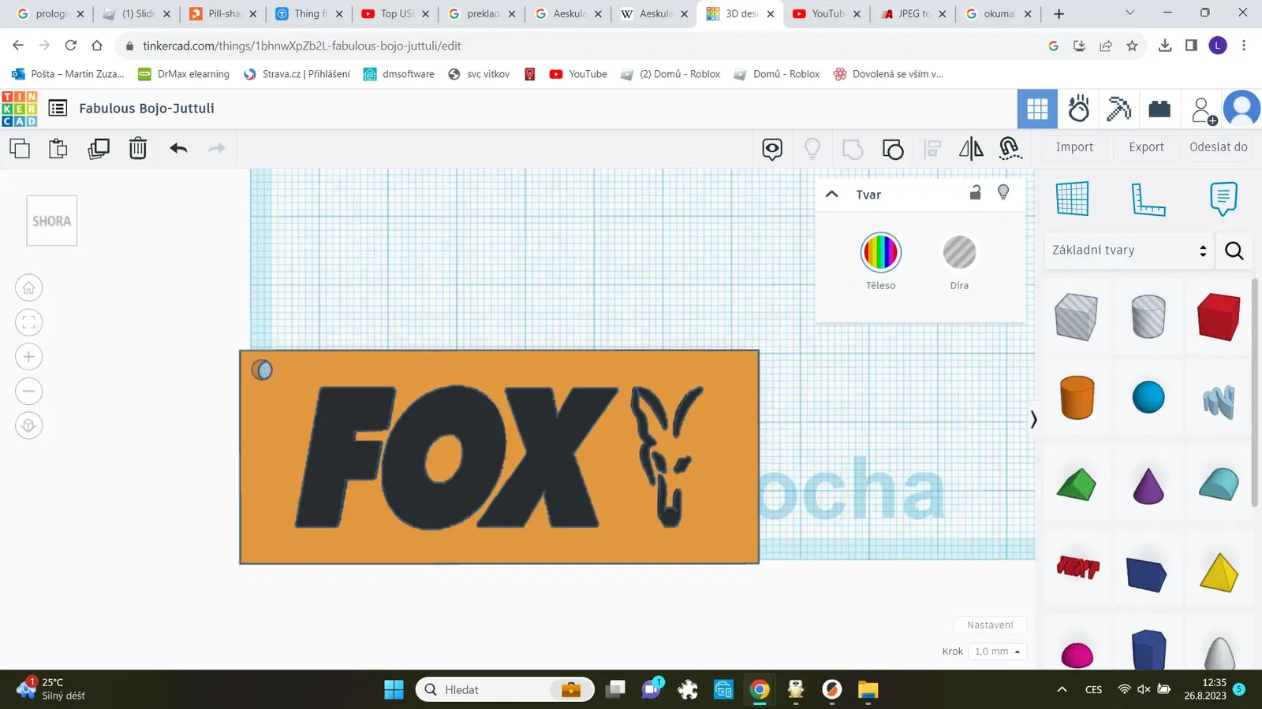This screenshot has width=1262, height=709.
Task: Pick the orange Cylinder shape
Action: pyautogui.click(x=1077, y=397)
